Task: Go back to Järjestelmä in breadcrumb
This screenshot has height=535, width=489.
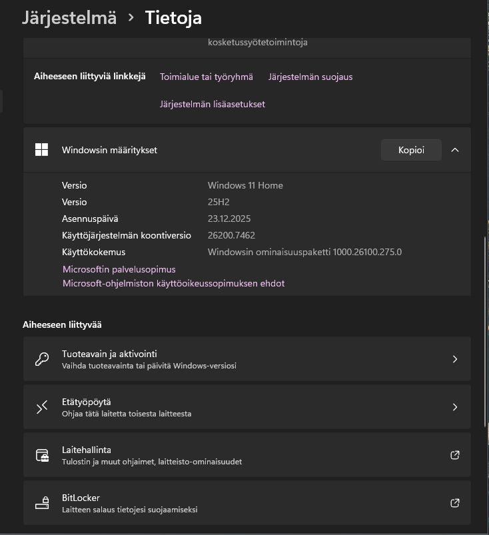Action: coord(69,17)
